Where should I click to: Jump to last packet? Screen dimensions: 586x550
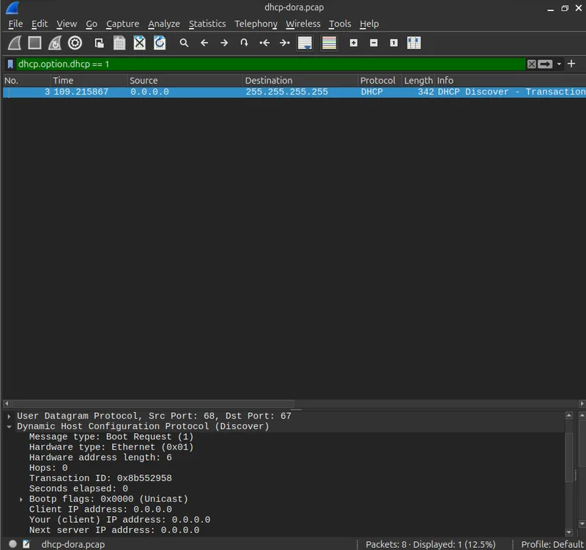285,43
